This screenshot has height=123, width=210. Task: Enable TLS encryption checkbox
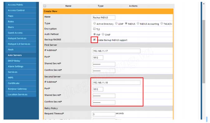[94, 29]
